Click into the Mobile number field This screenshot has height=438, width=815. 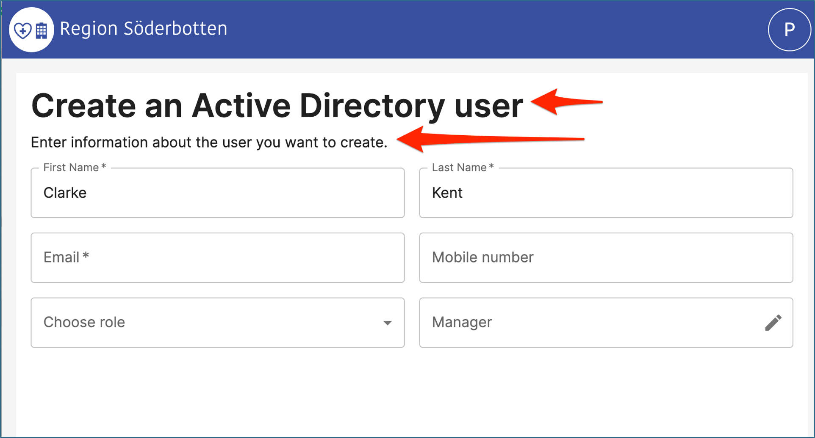pos(606,257)
